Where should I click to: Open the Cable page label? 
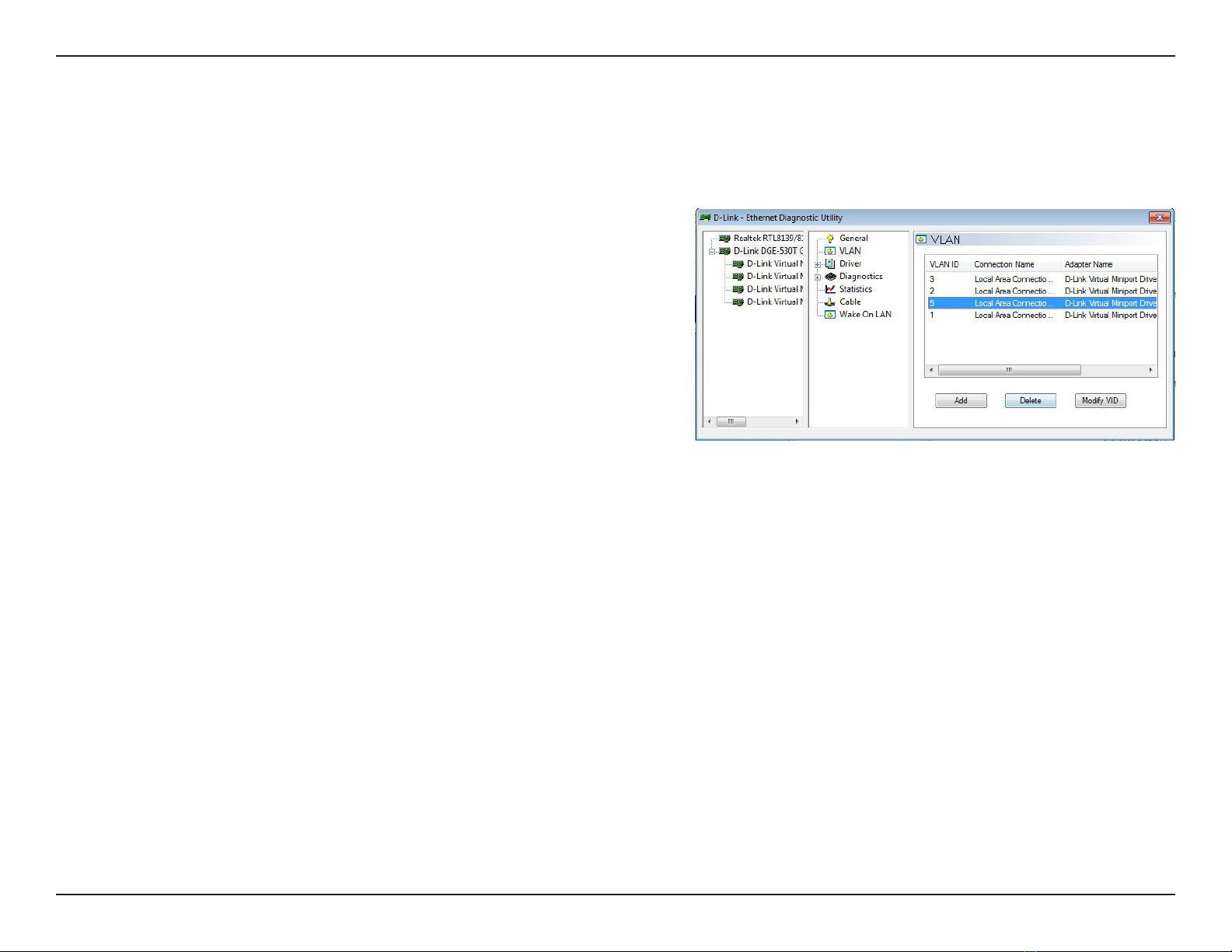tap(850, 302)
